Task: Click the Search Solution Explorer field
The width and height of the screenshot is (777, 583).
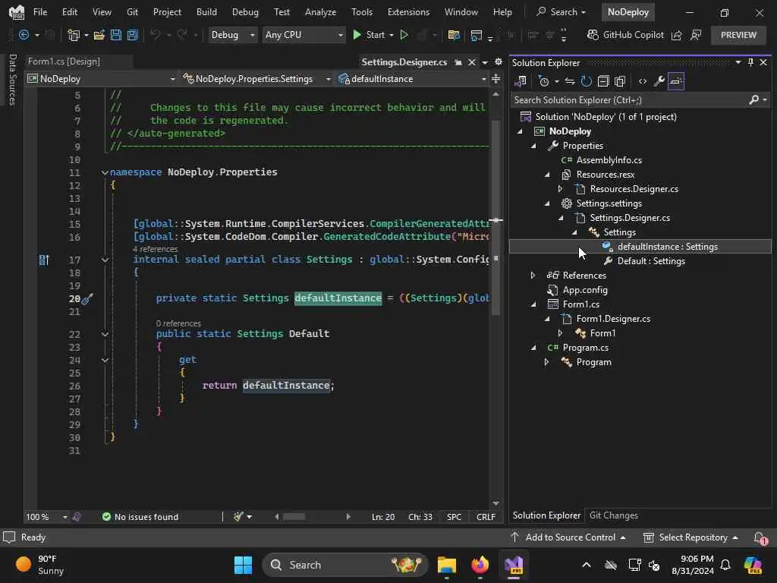Action: pyautogui.click(x=629, y=100)
